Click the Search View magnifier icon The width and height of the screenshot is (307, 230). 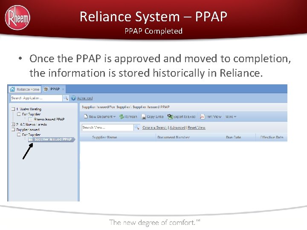(x=137, y=127)
